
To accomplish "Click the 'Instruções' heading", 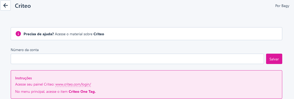I will (x=23, y=78).
